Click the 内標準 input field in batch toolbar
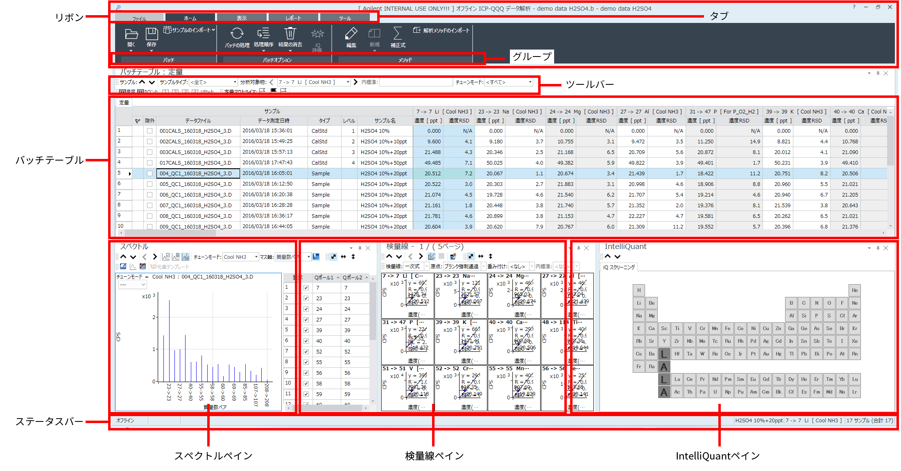 tap(415, 82)
